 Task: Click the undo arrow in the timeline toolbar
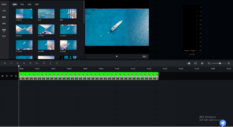coord(5,63)
